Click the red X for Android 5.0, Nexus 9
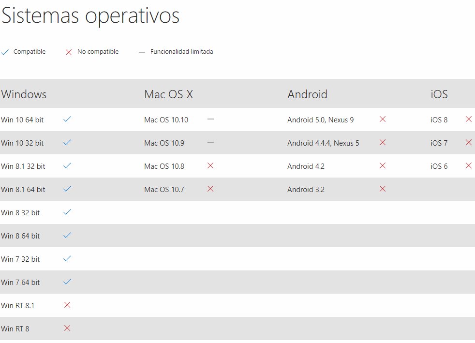Screen dimensions: 475x343 [383, 119]
